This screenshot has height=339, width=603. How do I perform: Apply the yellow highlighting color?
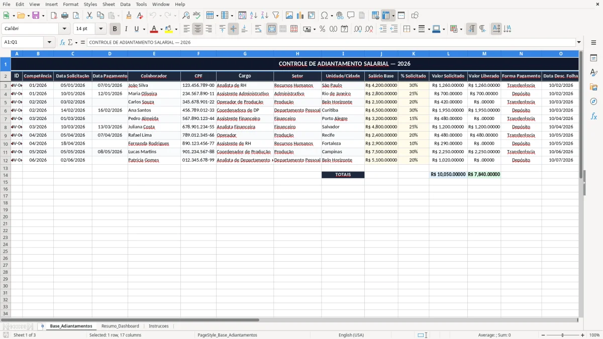(169, 29)
